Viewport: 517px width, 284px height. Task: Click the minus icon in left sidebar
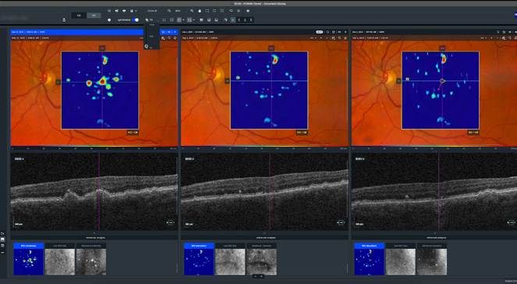click(x=2, y=252)
